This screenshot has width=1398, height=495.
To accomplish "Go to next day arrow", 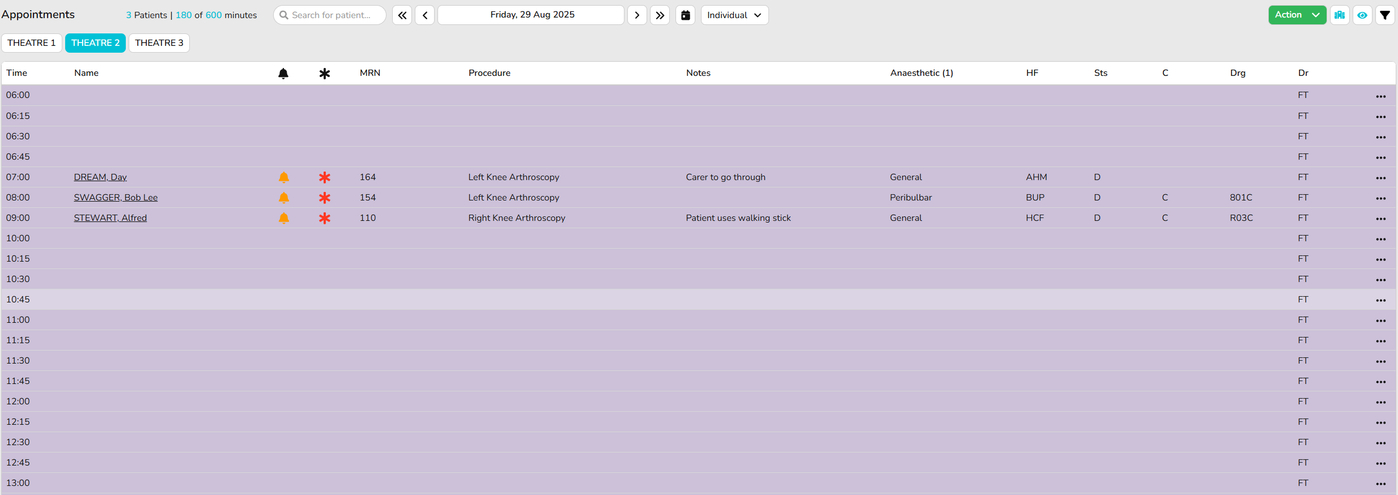I will coord(637,15).
